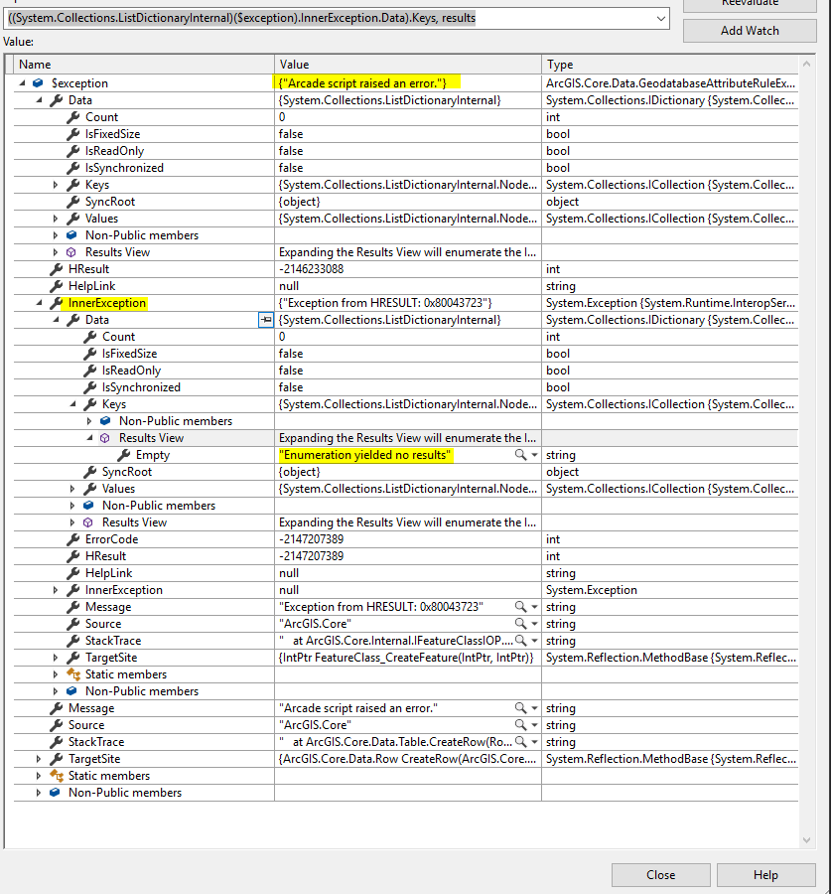Screen dimensions: 831x894
Task: Select the HResult value -2146233088
Action: pyautogui.click(x=311, y=269)
